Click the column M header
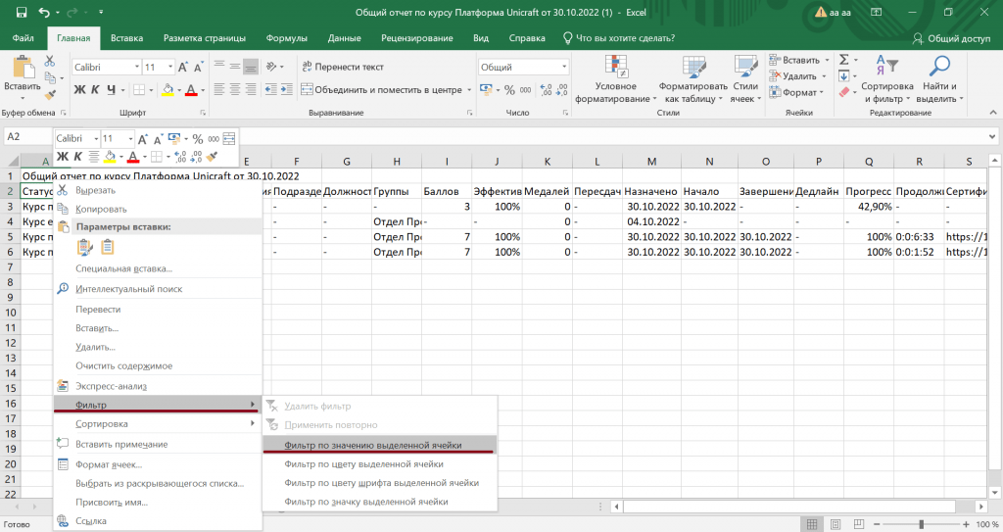 651,162
